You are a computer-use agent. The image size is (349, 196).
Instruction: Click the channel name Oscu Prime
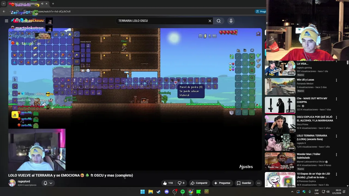coord(302,124)
